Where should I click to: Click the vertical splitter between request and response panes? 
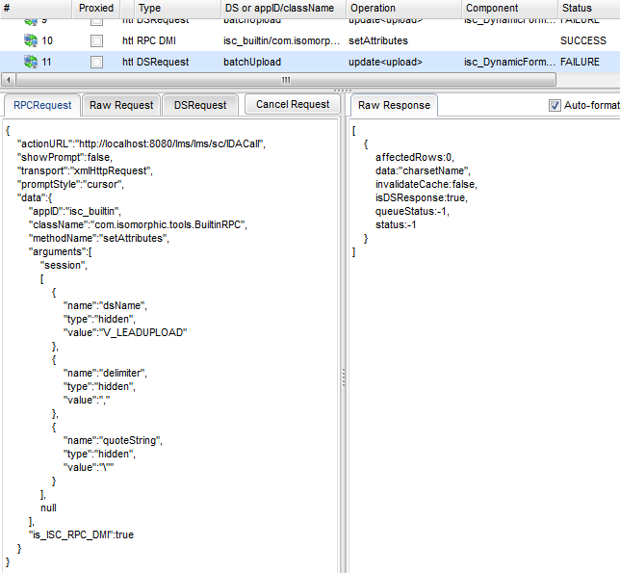click(344, 380)
